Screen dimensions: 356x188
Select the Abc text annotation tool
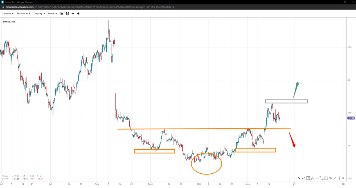click(330, 178)
